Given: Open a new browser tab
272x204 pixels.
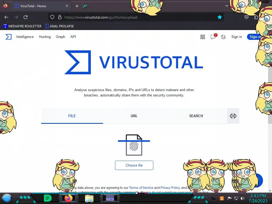Looking at the screenshot, I should click(77, 6).
